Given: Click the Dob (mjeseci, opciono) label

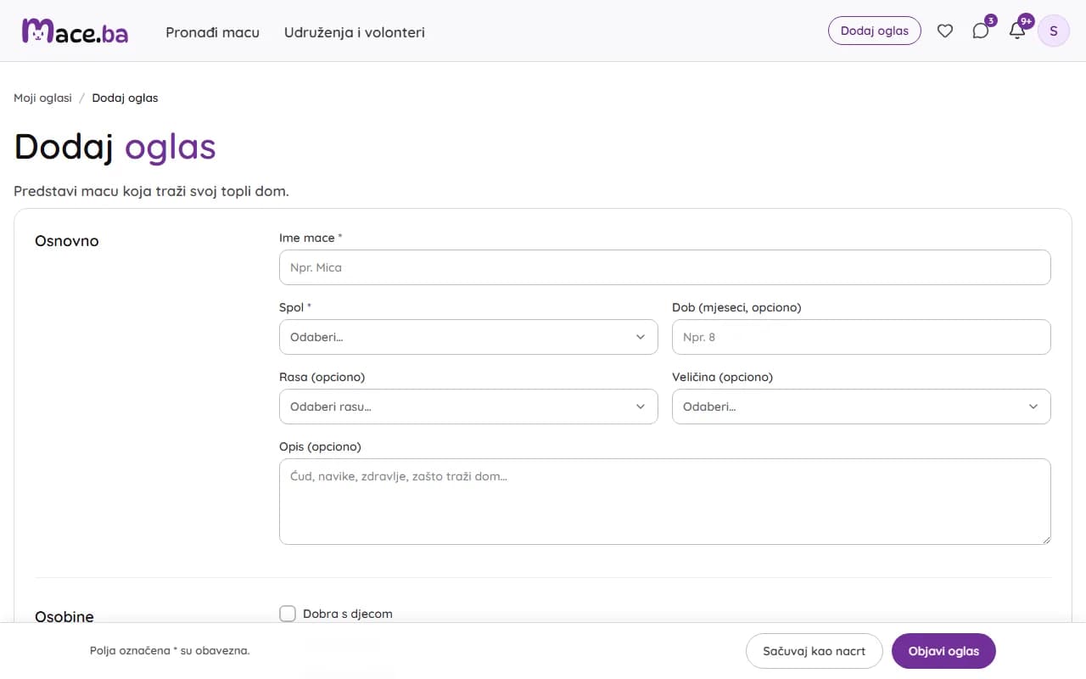Looking at the screenshot, I should click(x=736, y=307).
